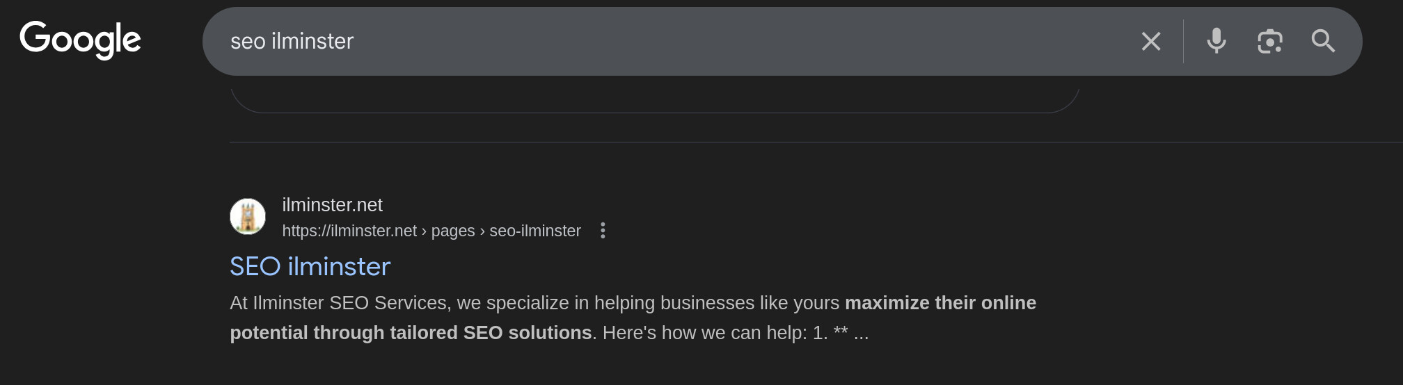Click "Here's how we can help" text
Viewport: 1403px width, 385px height.
pos(703,333)
